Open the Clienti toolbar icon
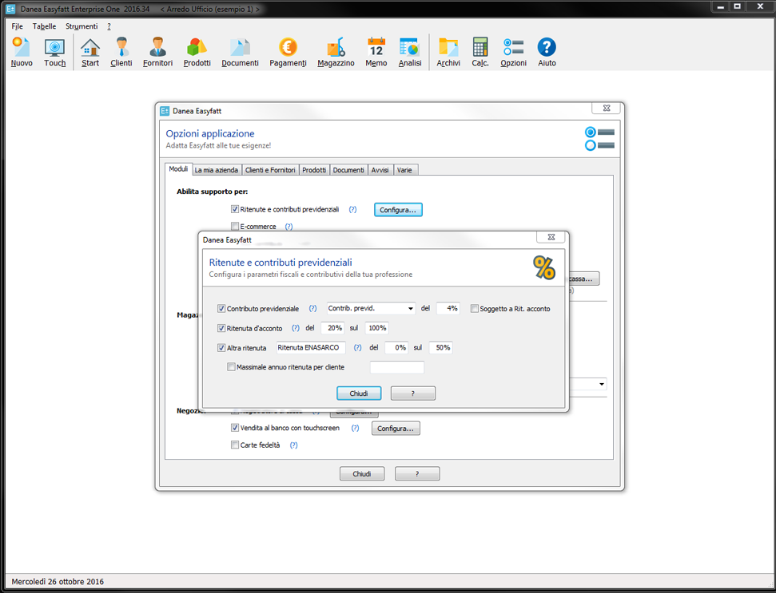776x593 pixels. (121, 52)
